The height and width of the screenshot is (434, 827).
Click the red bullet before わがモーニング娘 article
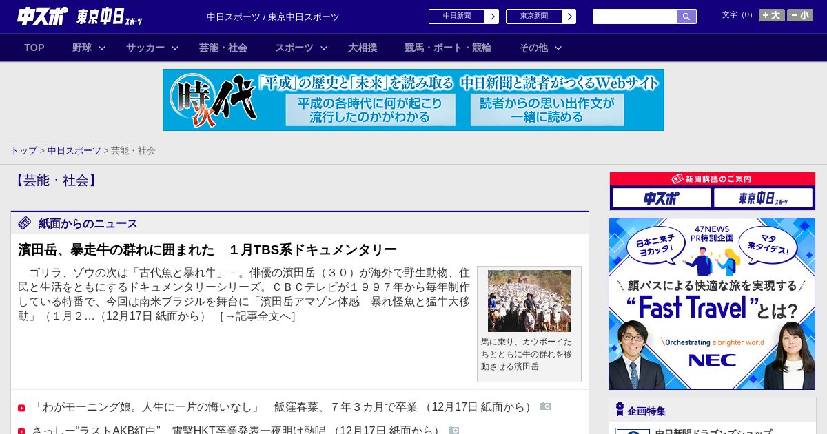tap(21, 408)
